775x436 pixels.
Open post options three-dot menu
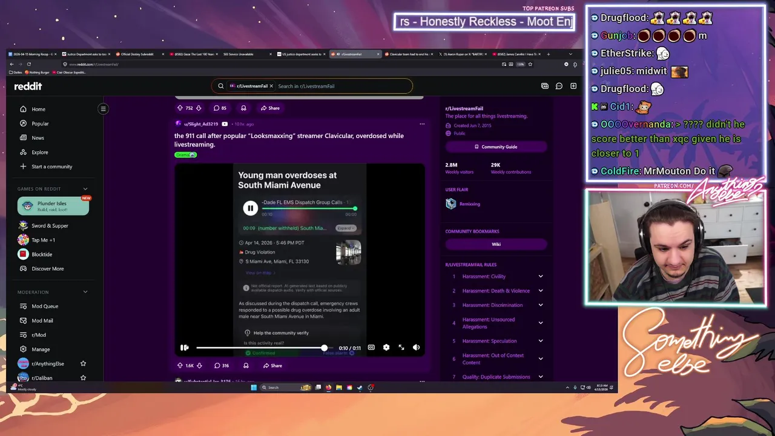[x=422, y=124]
